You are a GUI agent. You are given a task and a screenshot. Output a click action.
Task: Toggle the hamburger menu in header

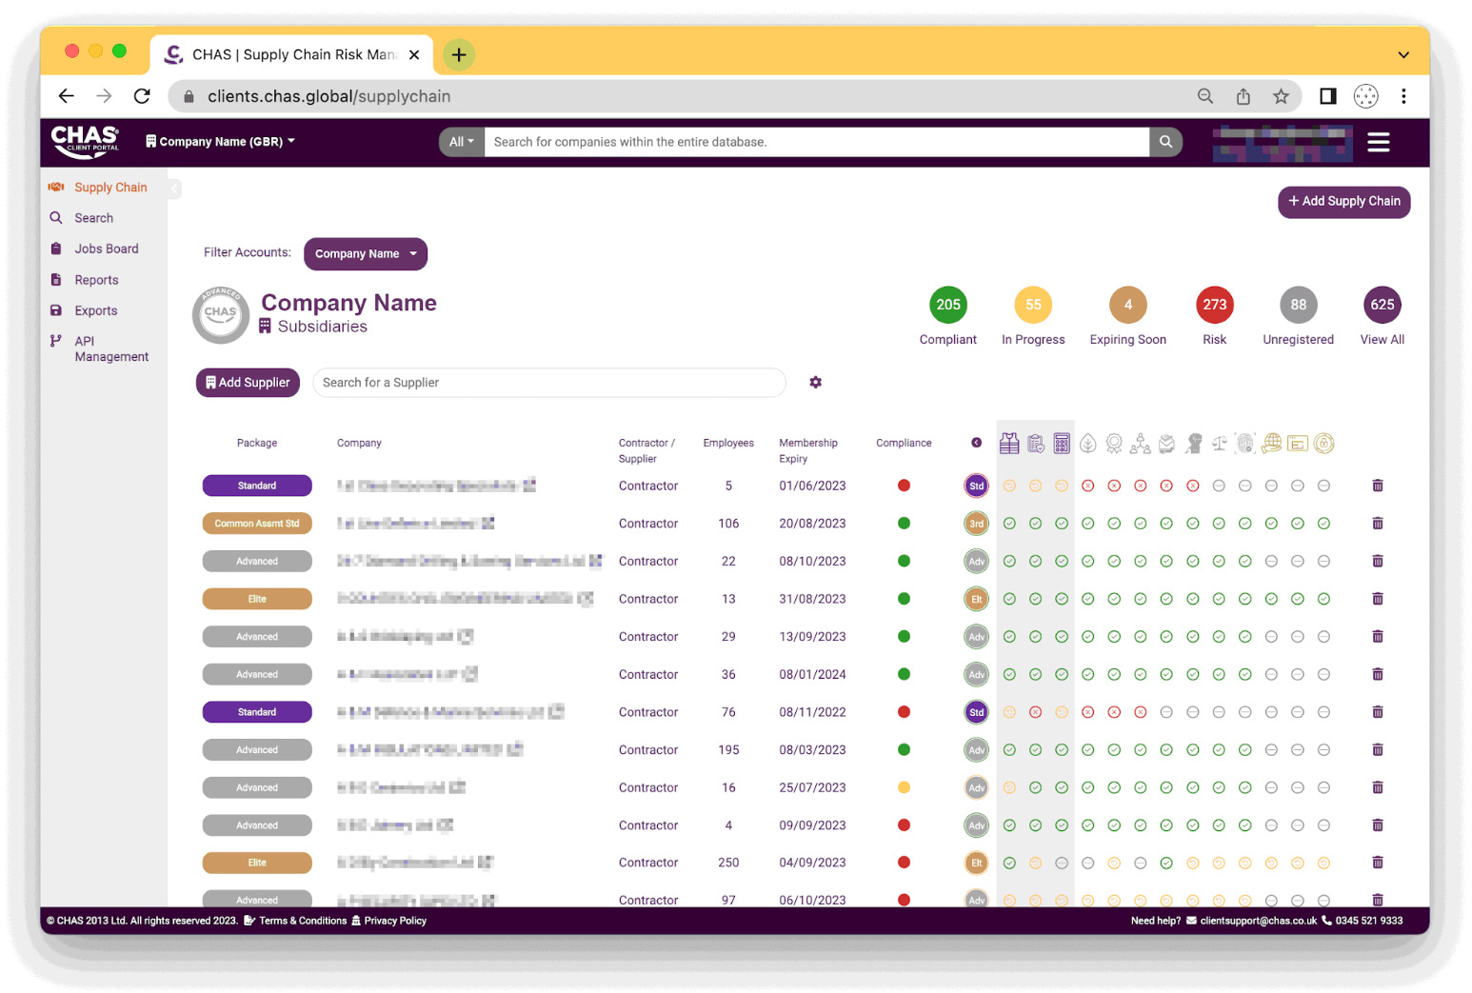tap(1378, 143)
